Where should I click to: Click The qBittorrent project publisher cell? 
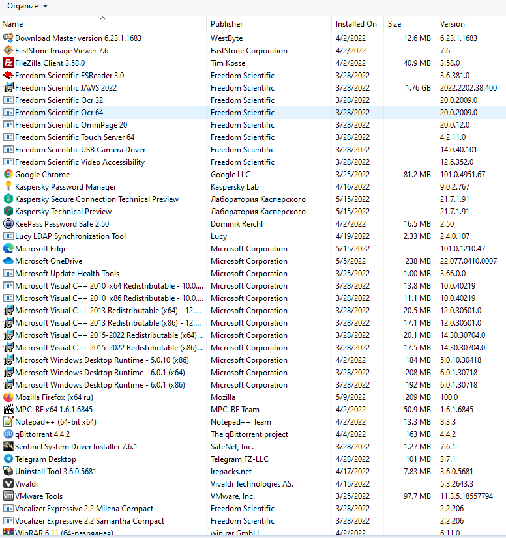coord(249,434)
